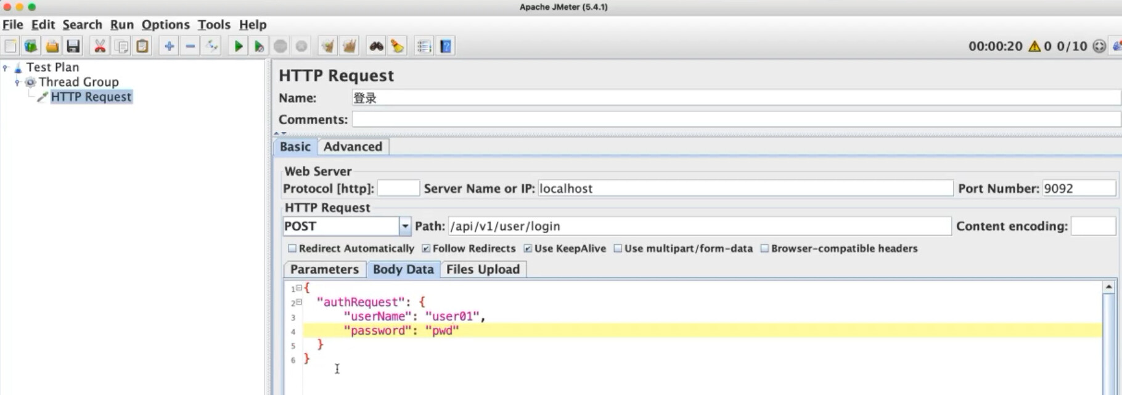Open the Edit menu

pyautogui.click(x=43, y=25)
